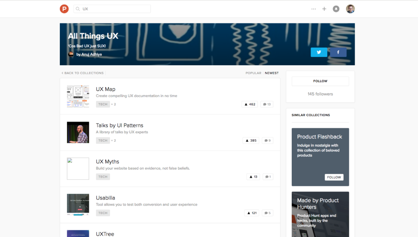
Task: Click the search magnifier icon
Action: pyautogui.click(x=78, y=9)
